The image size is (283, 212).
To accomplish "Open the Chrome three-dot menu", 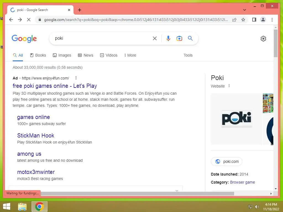I will (272, 20).
